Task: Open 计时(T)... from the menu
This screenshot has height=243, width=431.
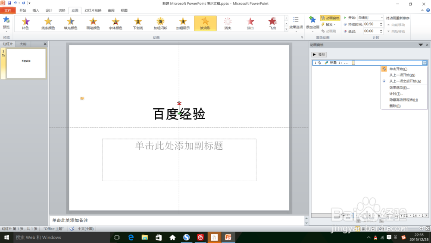Action: (404, 94)
